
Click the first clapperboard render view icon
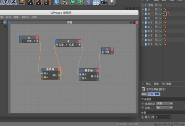pos(30,2)
